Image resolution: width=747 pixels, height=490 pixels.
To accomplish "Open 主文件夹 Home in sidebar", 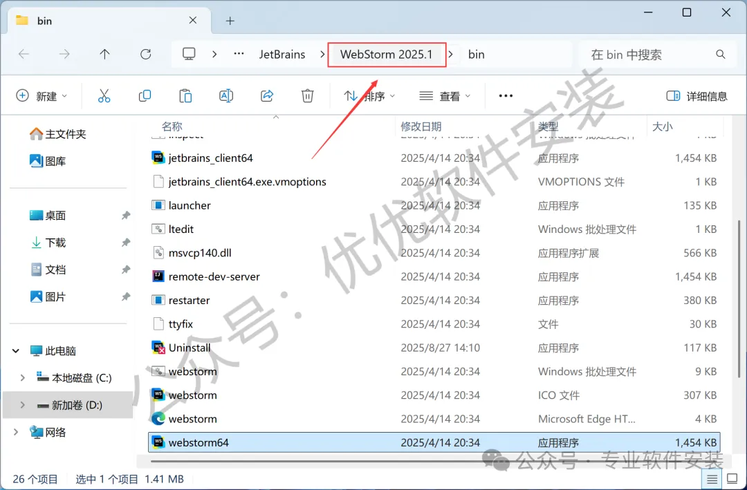I will click(x=57, y=134).
